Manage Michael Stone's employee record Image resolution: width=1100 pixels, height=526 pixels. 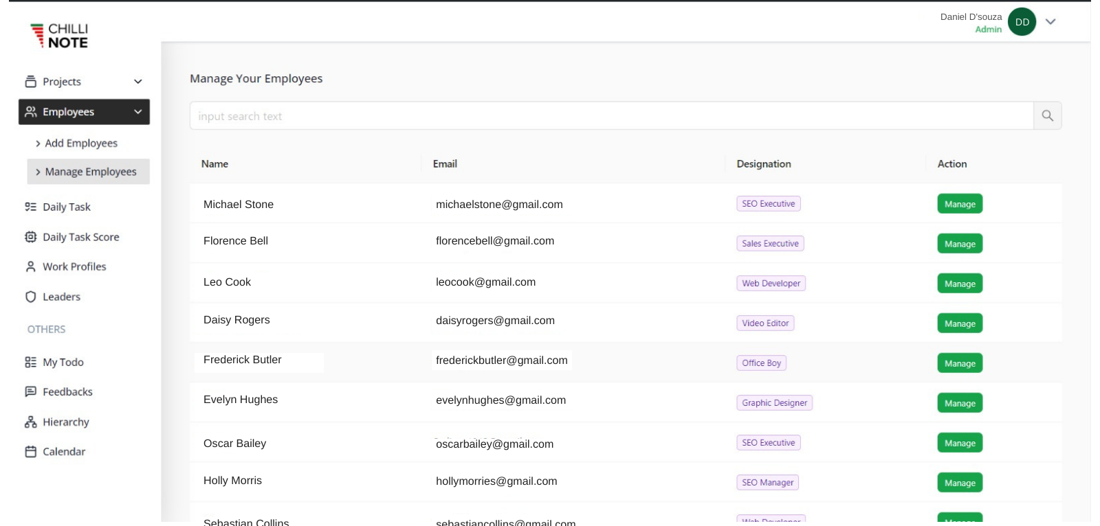(x=959, y=204)
